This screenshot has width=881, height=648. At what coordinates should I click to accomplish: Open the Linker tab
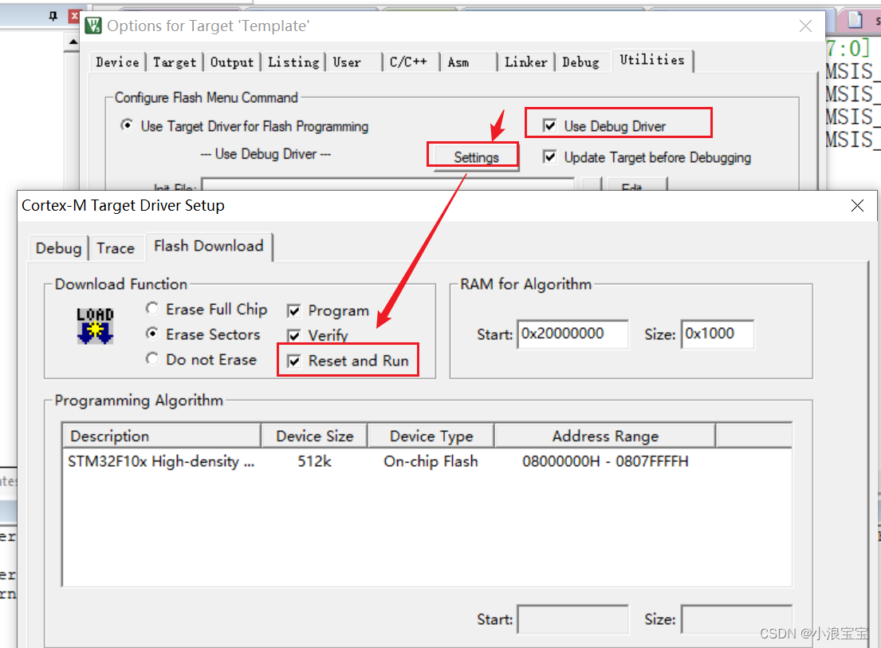[526, 62]
